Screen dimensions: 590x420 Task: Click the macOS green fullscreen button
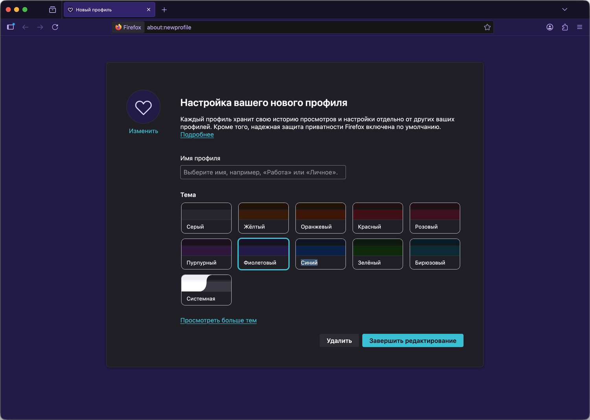click(x=25, y=9)
